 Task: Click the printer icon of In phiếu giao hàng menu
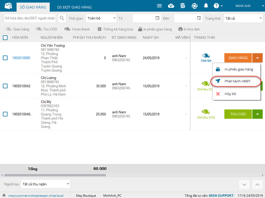point(218,69)
